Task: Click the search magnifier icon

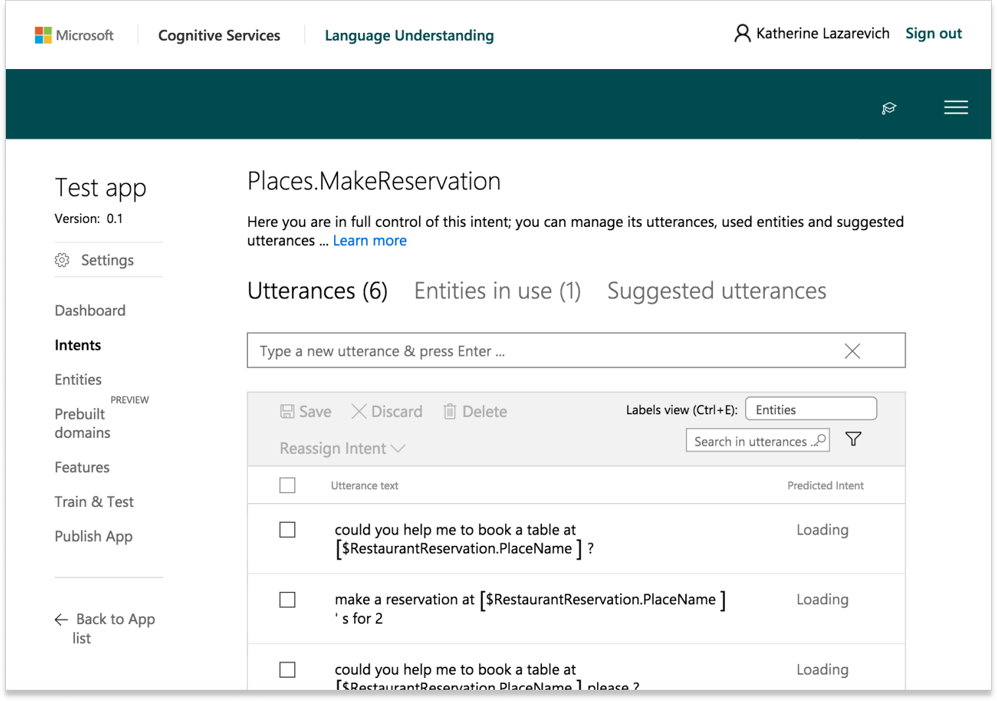Action: pos(819,441)
